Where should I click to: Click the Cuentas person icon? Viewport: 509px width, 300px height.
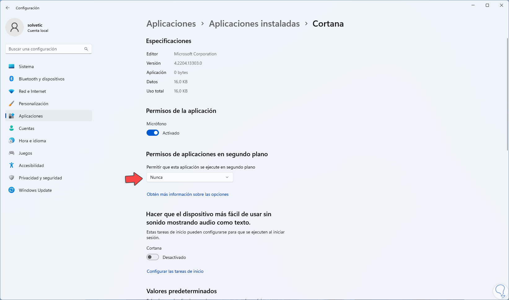click(11, 128)
